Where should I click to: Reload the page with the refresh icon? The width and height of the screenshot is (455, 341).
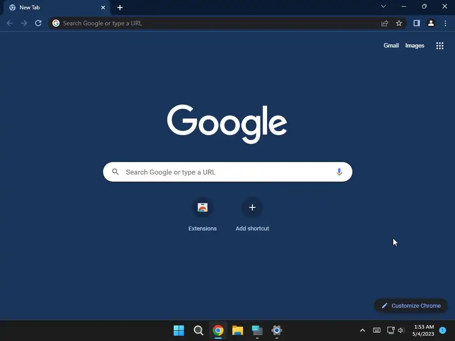point(38,23)
